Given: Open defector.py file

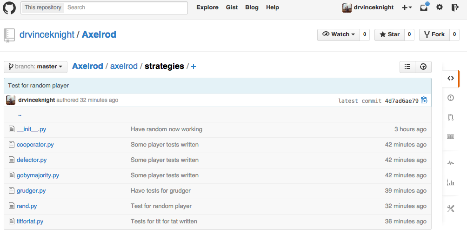Looking at the screenshot, I should coord(32,160).
